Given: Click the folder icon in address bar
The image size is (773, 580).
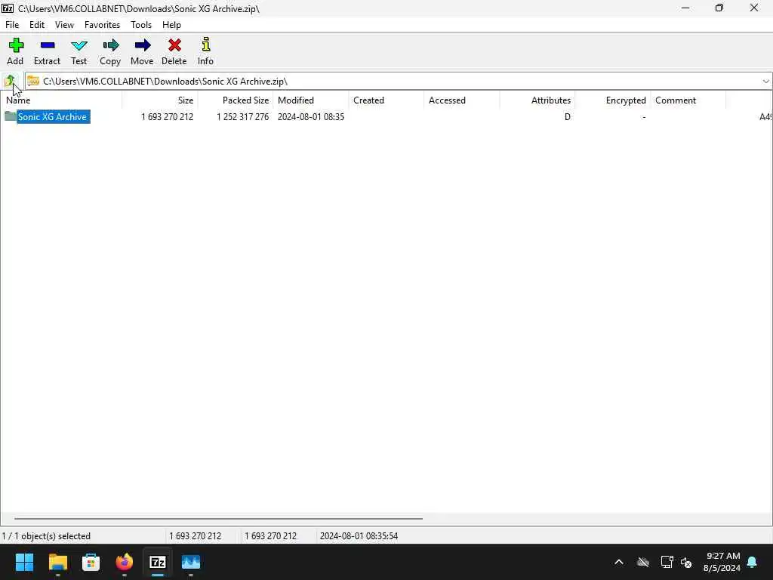Looking at the screenshot, I should [33, 80].
